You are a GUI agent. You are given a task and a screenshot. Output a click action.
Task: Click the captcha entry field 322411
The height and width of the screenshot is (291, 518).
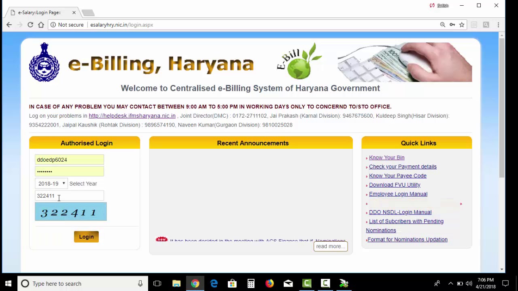(69, 196)
